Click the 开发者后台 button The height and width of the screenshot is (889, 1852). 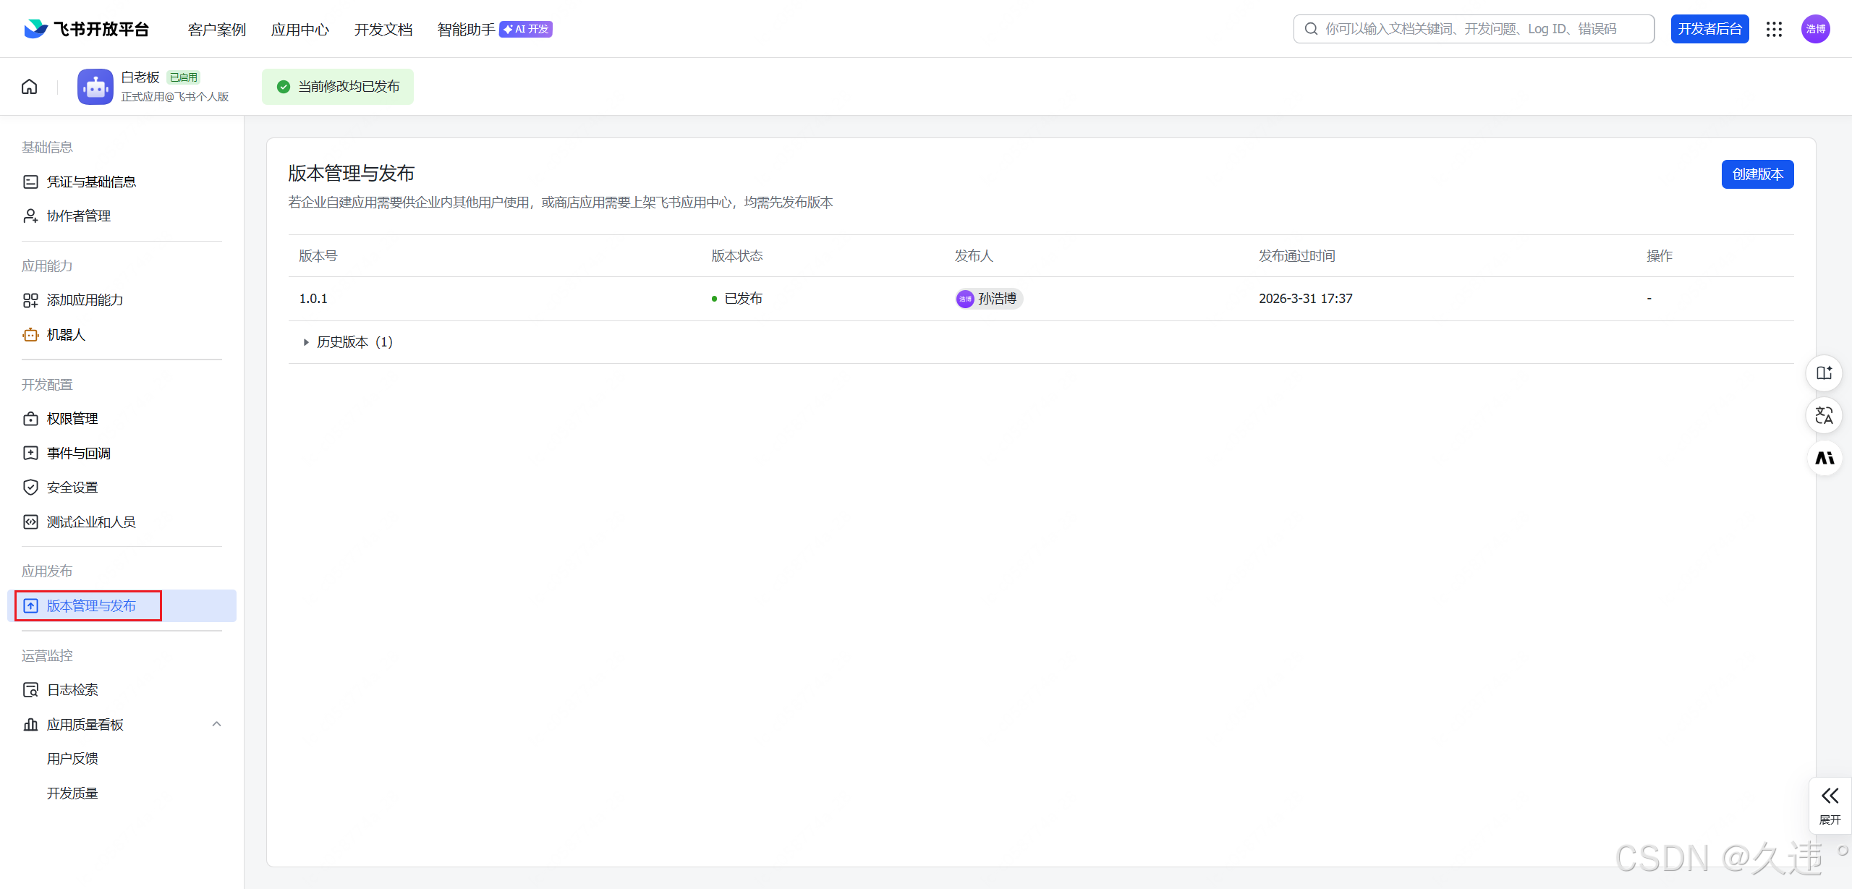click(x=1709, y=29)
